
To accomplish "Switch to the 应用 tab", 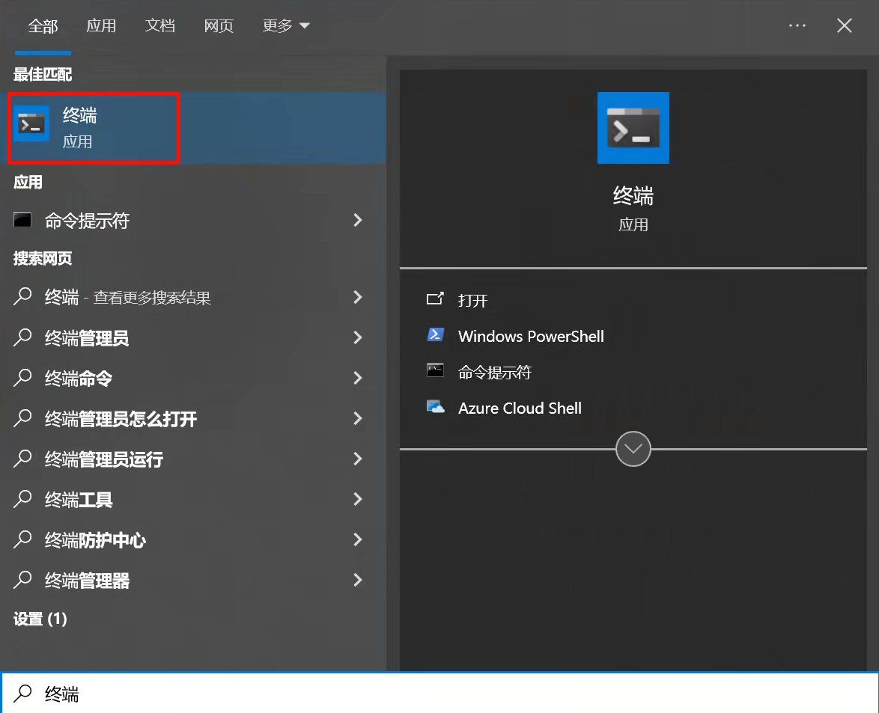I will 101,25.
